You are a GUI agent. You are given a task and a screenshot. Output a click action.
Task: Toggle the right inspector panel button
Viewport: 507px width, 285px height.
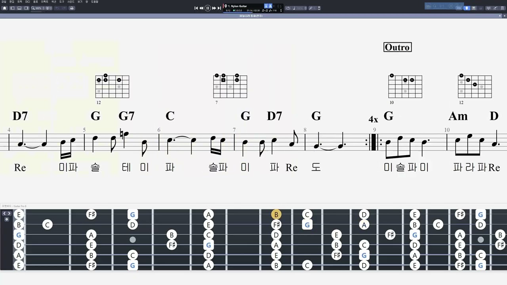point(26,8)
